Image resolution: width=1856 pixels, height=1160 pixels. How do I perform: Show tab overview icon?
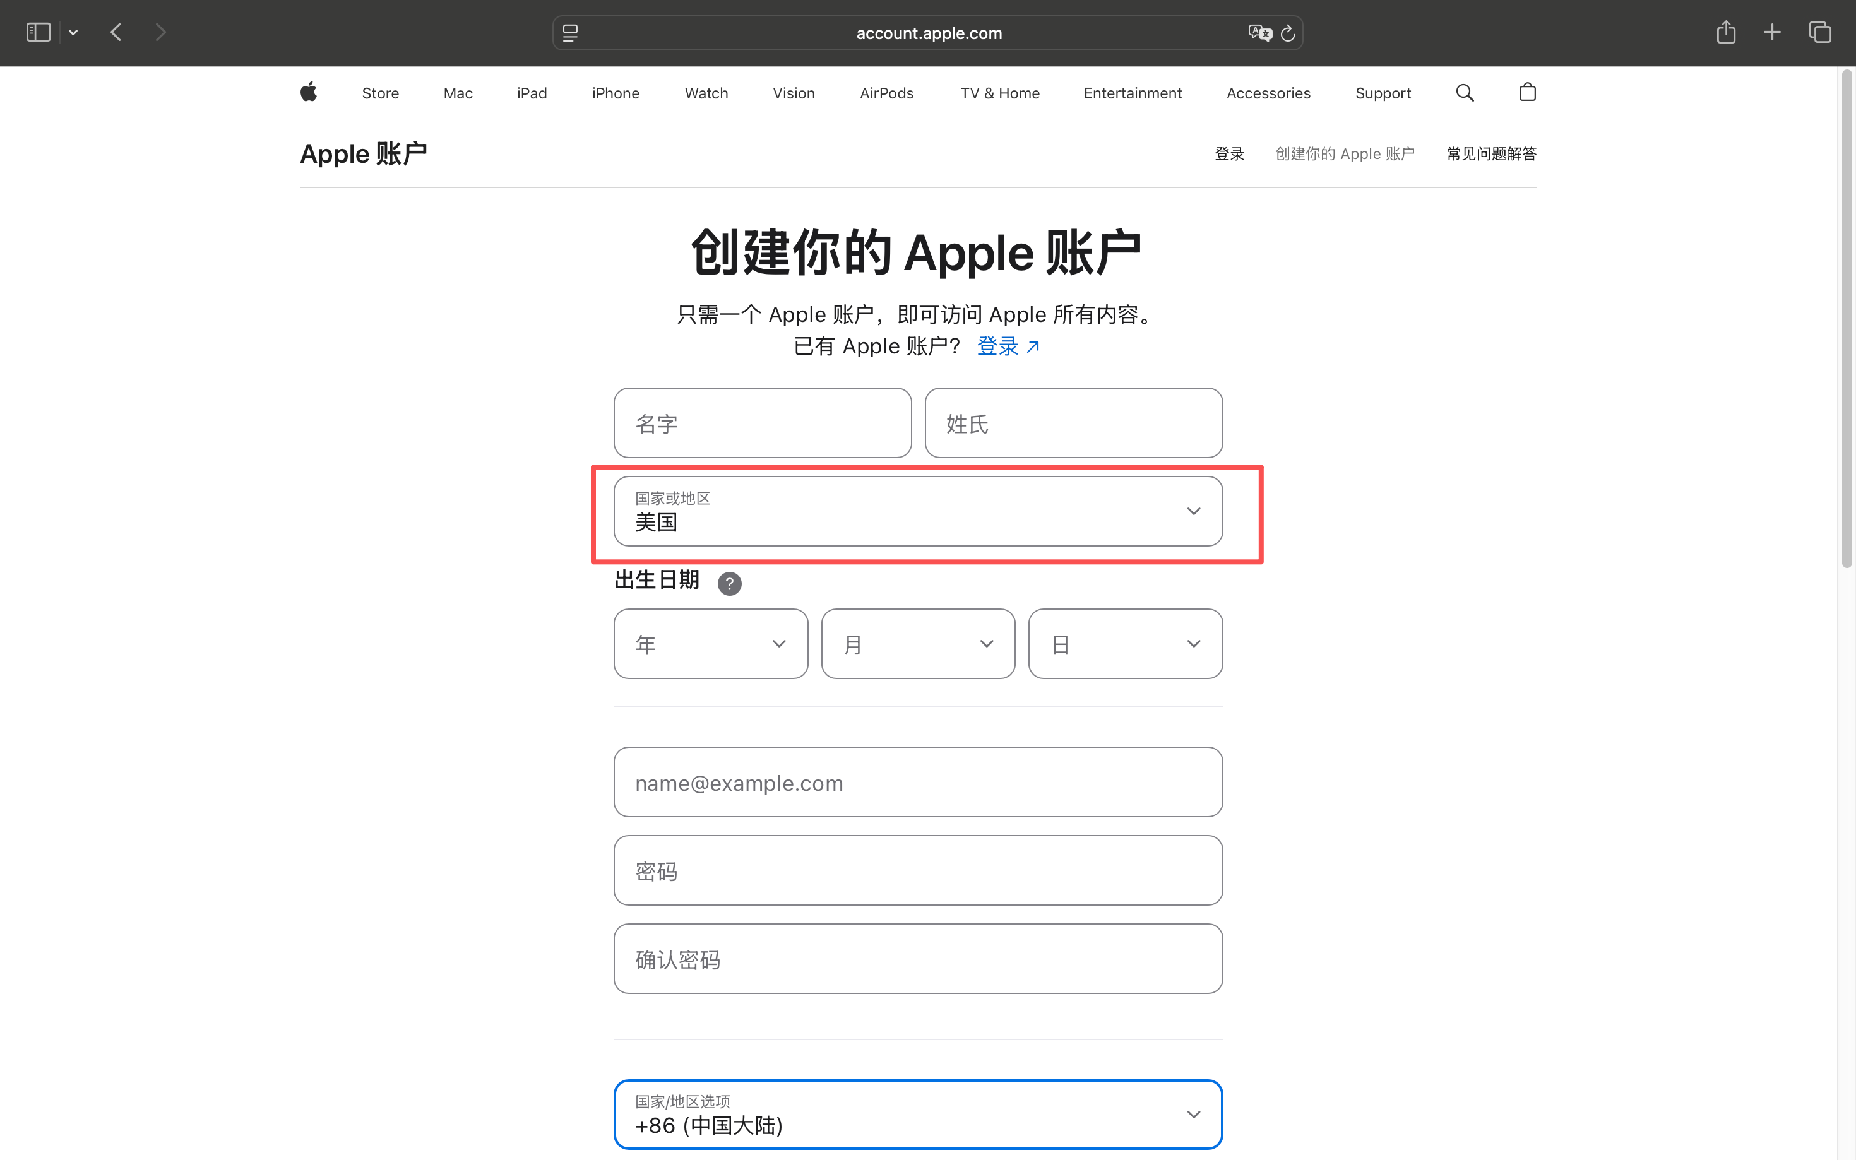pyautogui.click(x=1820, y=32)
